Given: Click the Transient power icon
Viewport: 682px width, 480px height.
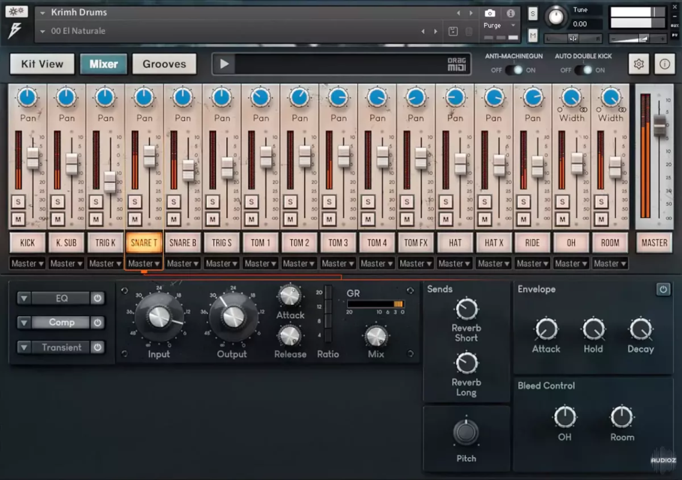Looking at the screenshot, I should point(97,347).
